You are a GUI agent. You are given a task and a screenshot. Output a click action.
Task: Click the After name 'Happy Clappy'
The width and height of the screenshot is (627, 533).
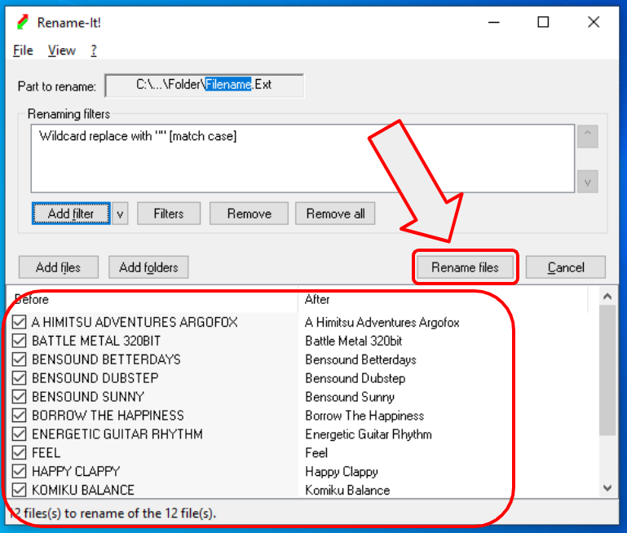tap(342, 472)
